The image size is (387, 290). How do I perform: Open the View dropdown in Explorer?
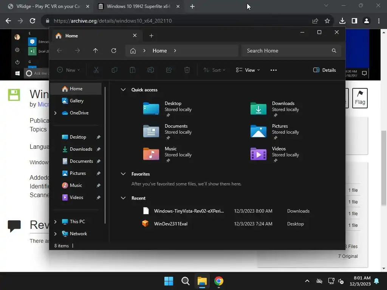click(248, 70)
